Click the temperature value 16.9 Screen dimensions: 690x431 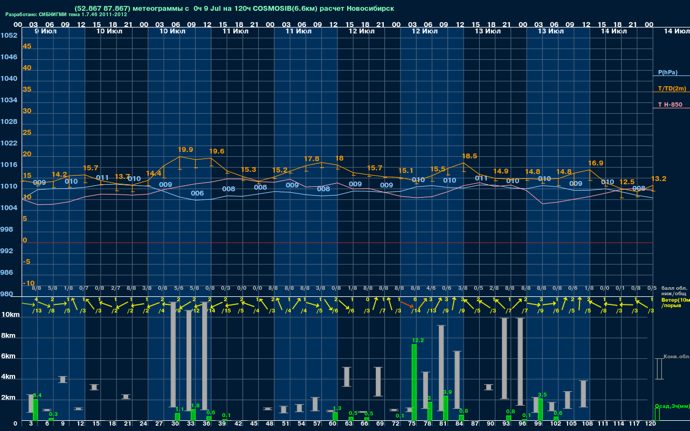click(x=596, y=163)
